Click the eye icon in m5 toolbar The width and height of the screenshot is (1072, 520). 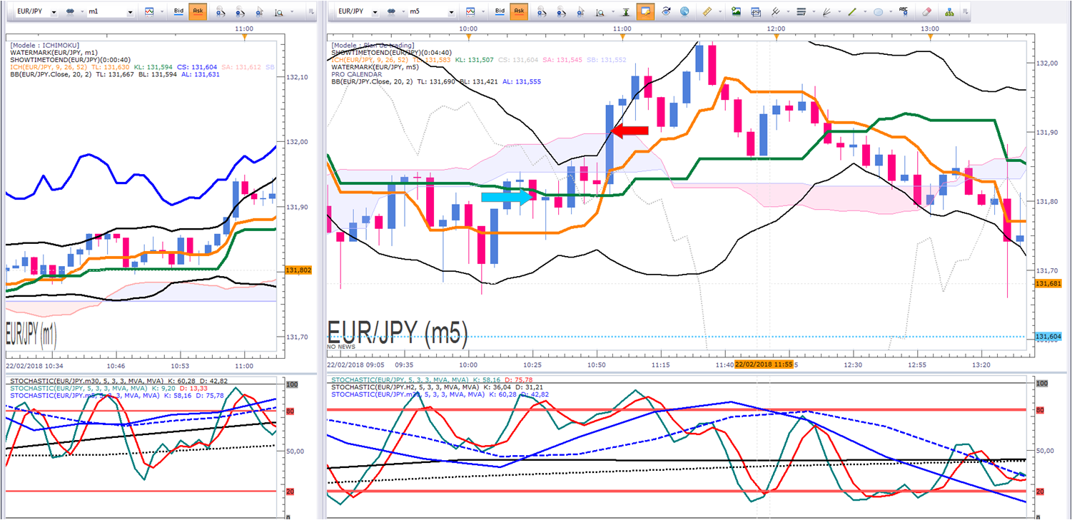pyautogui.click(x=666, y=12)
